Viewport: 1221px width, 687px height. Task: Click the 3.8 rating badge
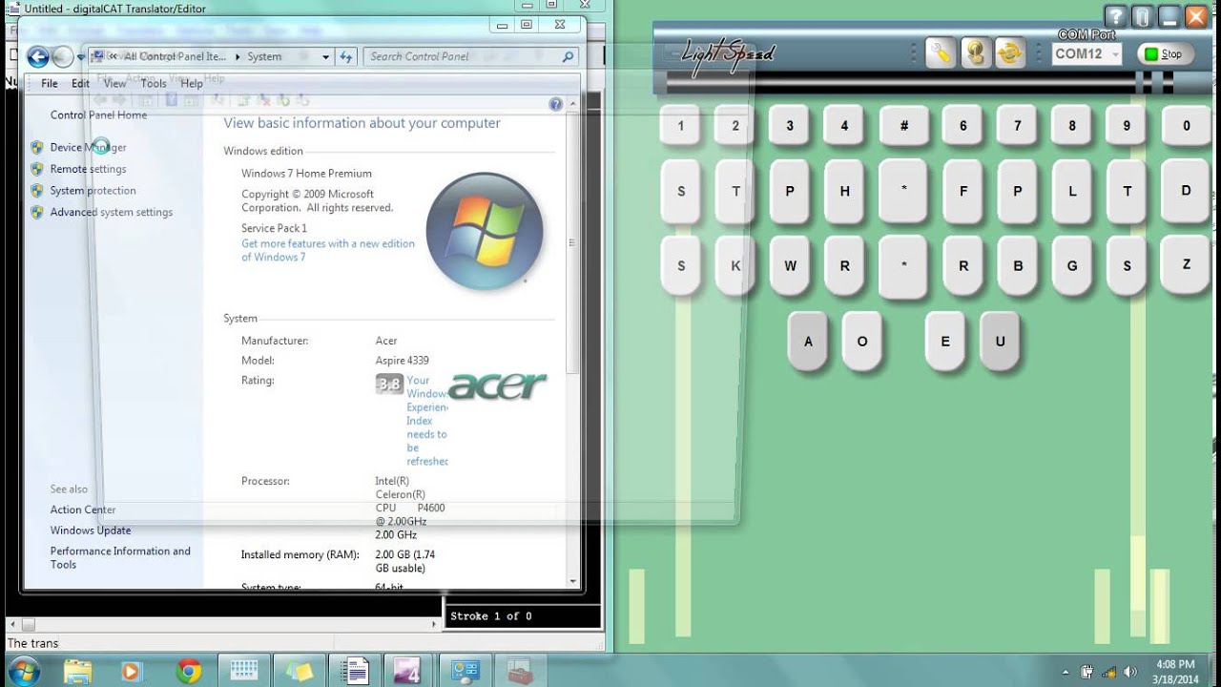click(389, 385)
